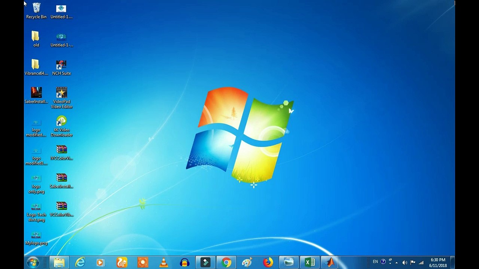This screenshot has width=479, height=269.
Task: Select the 'old' folder on desktop
Action: click(x=36, y=39)
